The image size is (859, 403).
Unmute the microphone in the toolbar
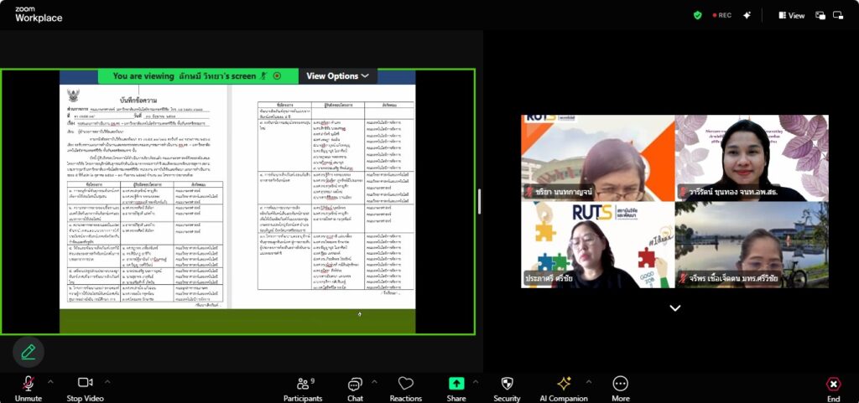[x=28, y=389]
